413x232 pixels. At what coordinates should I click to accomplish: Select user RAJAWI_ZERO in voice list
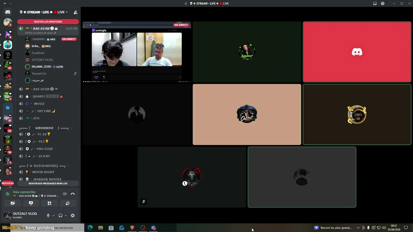click(51, 67)
